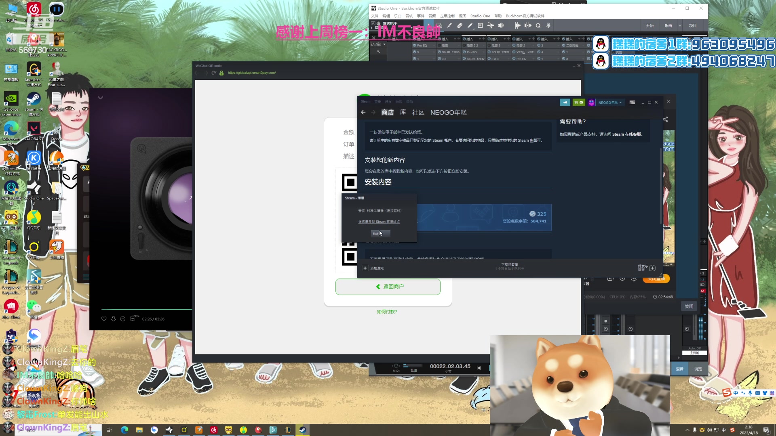Screen dimensions: 776x436
Task: Click the share icon right of Steam window
Action: pyautogui.click(x=665, y=119)
